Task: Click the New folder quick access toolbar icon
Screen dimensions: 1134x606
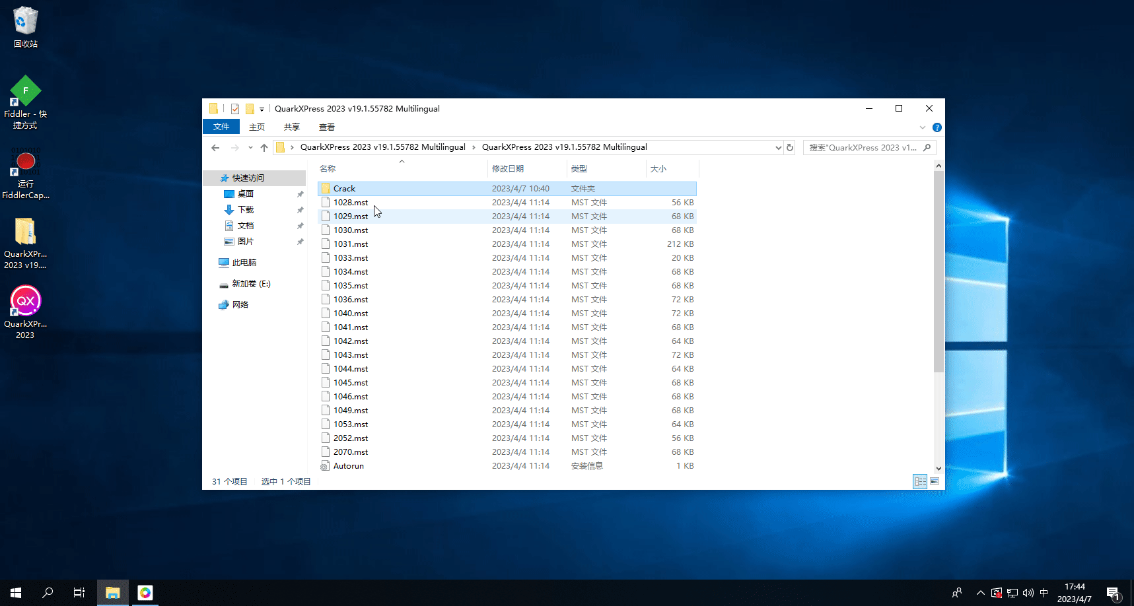Action: coord(250,109)
